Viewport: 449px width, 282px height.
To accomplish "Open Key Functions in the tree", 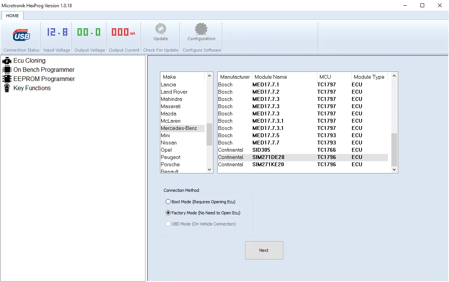I will coord(32,88).
